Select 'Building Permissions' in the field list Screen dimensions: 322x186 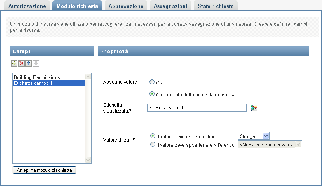point(37,77)
